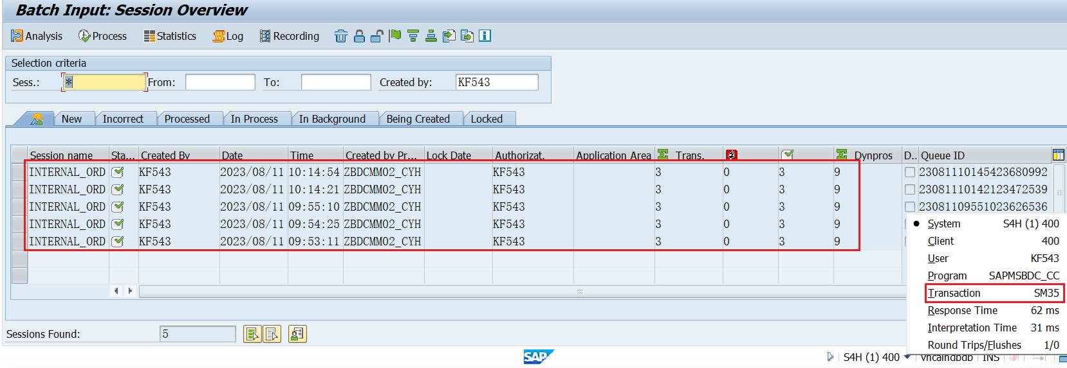Viewport: 1067px width, 368px height.
Task: Open the Locked sessions tab
Action: 487,119
